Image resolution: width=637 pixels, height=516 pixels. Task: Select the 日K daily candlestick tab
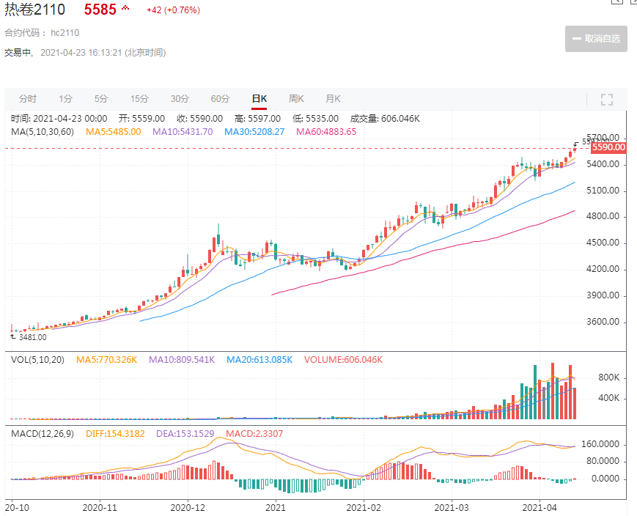(x=259, y=99)
